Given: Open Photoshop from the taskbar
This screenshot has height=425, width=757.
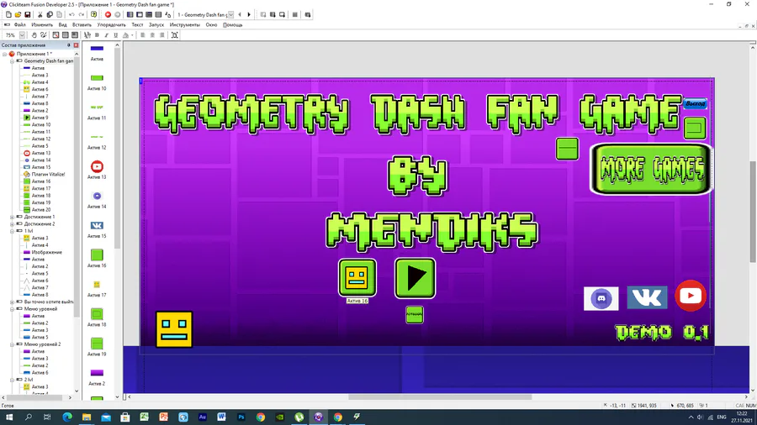Looking at the screenshot, I should tap(241, 417).
